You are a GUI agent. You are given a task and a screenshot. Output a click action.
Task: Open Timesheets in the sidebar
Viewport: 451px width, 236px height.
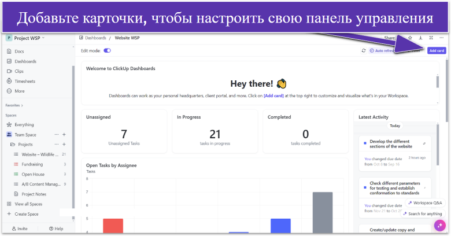25,81
